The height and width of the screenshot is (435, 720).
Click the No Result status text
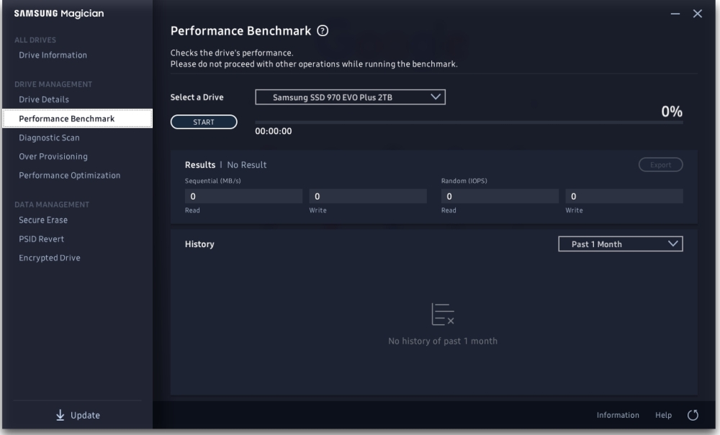click(246, 165)
